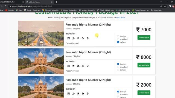Click the bus transport icon in the ₹ 2000 package
Image resolution: width=175 pixels, height=98 pixels.
coord(87,94)
